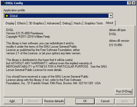Click Restore defaults button
The image size is (137, 107).
tap(54, 101)
